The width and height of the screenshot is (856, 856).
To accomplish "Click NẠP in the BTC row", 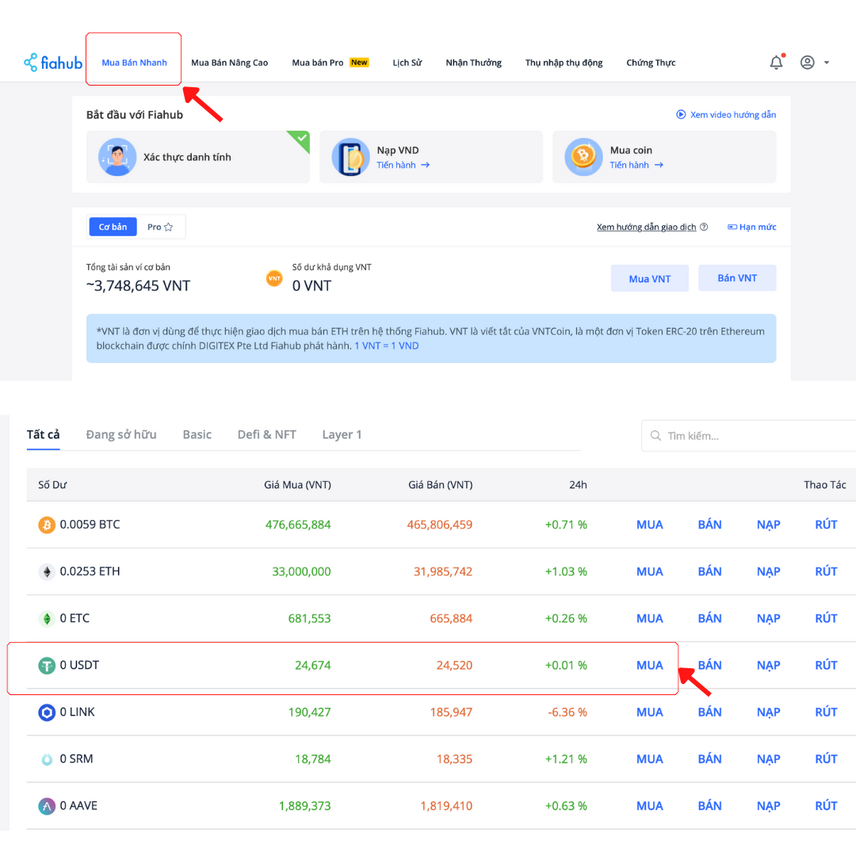I will point(768,525).
